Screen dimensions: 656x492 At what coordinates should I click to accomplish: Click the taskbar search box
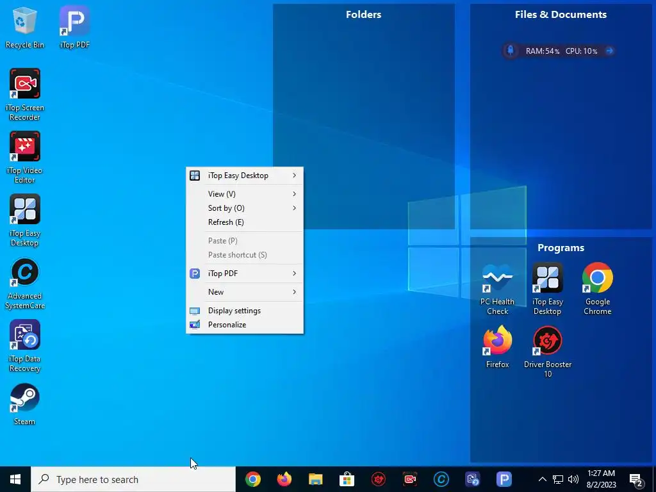133,479
